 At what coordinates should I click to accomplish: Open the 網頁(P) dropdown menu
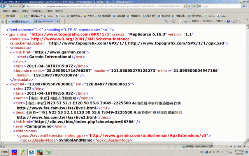point(196,21)
